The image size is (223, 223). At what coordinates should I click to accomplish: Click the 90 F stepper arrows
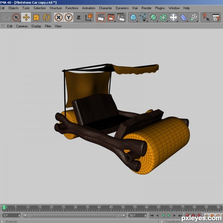pyautogui.click(x=145, y=216)
